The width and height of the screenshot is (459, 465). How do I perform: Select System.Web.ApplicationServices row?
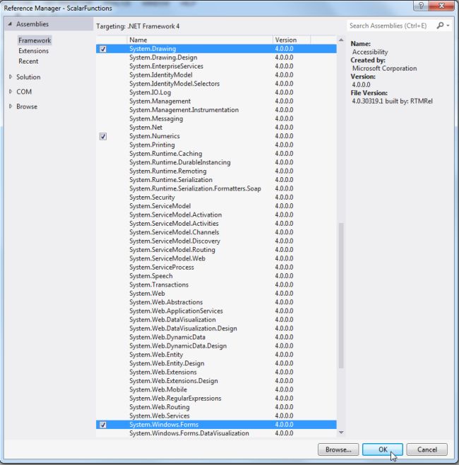click(x=216, y=311)
